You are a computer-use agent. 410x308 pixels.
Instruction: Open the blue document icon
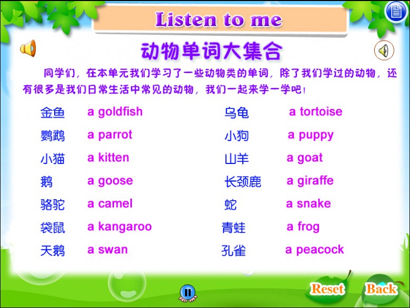(395, 12)
